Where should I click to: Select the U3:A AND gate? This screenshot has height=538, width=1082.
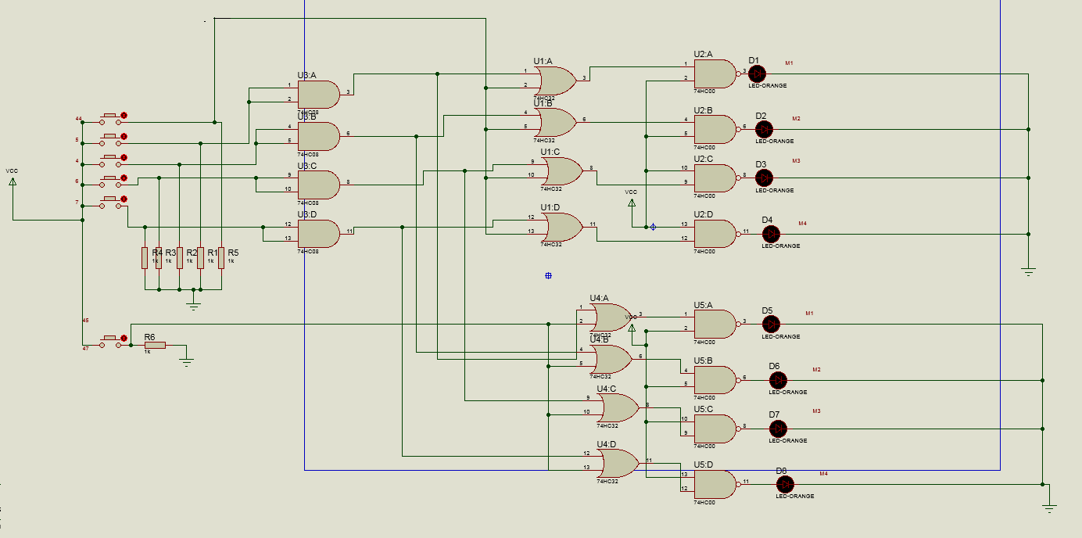tap(318, 95)
